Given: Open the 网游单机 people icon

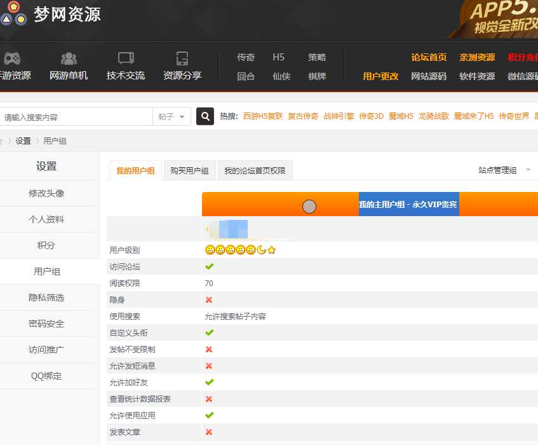Looking at the screenshot, I should click(69, 58).
